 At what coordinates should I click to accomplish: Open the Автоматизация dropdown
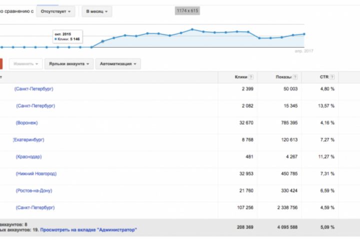[x=118, y=64]
